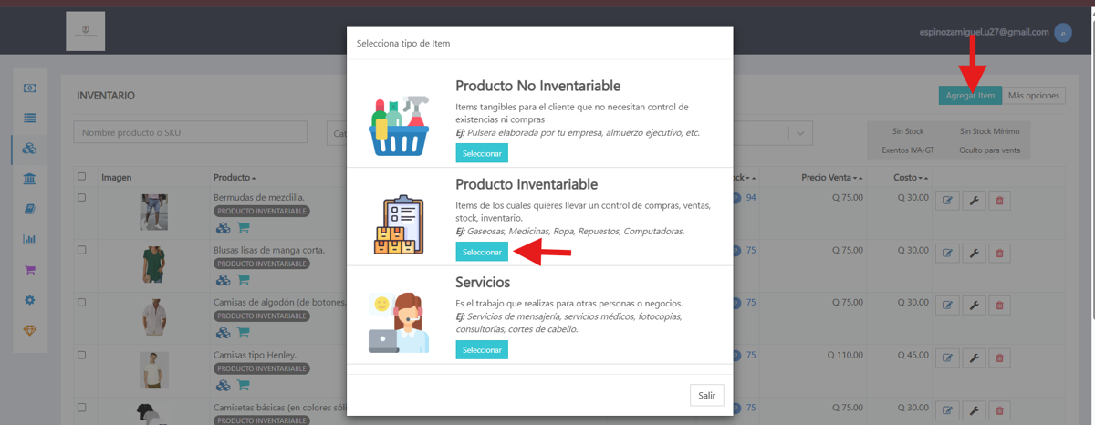Sort by Costo column header

coord(910,177)
